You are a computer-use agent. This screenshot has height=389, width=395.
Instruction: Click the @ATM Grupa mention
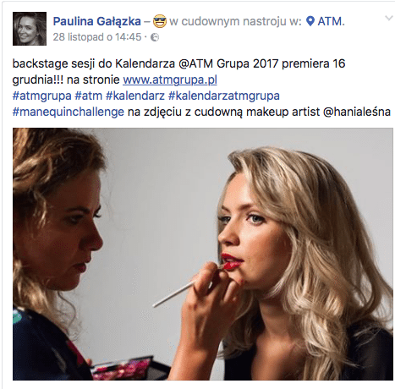(214, 63)
